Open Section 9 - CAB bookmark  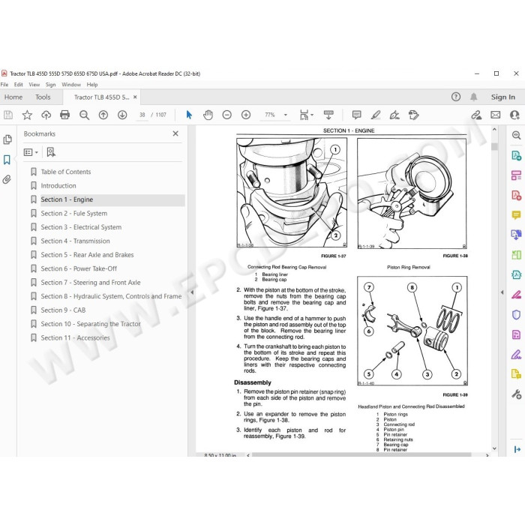tap(63, 310)
